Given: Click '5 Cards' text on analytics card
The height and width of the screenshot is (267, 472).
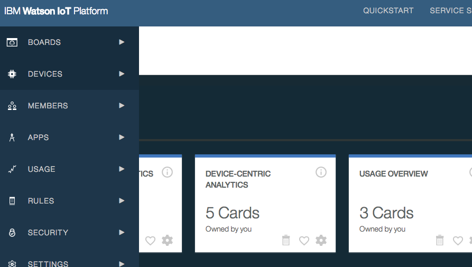Looking at the screenshot, I should point(233,213).
